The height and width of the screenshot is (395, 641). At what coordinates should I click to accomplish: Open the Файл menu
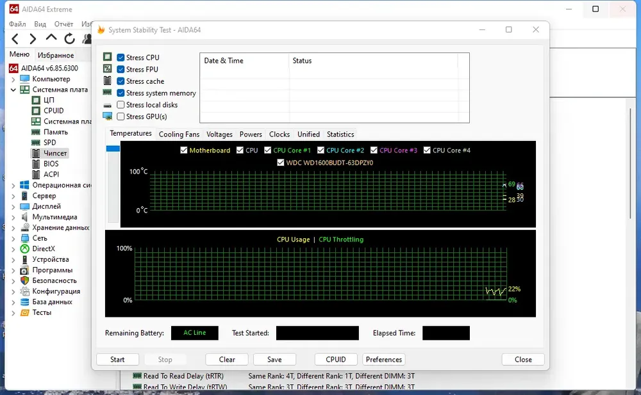[17, 24]
